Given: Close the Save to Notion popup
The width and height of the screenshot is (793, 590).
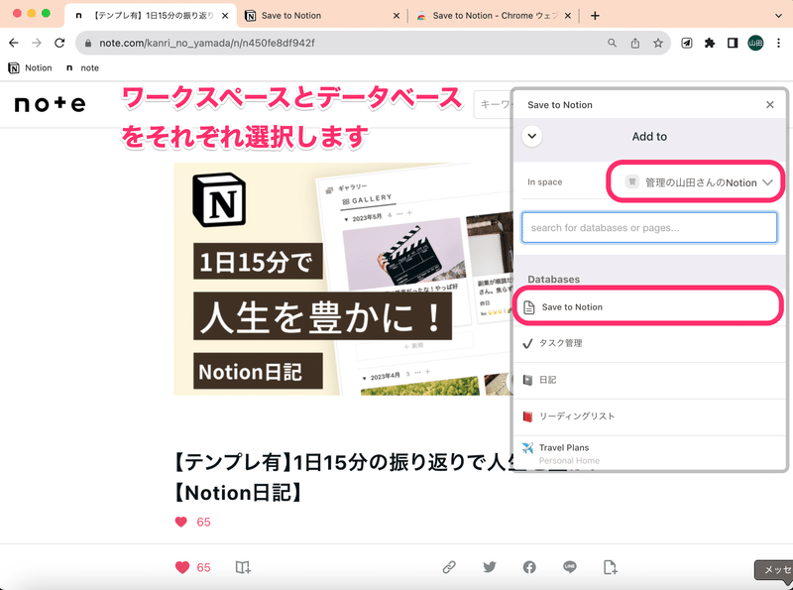Looking at the screenshot, I should tap(770, 105).
